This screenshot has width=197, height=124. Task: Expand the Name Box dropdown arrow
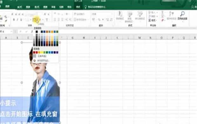tap(11, 32)
